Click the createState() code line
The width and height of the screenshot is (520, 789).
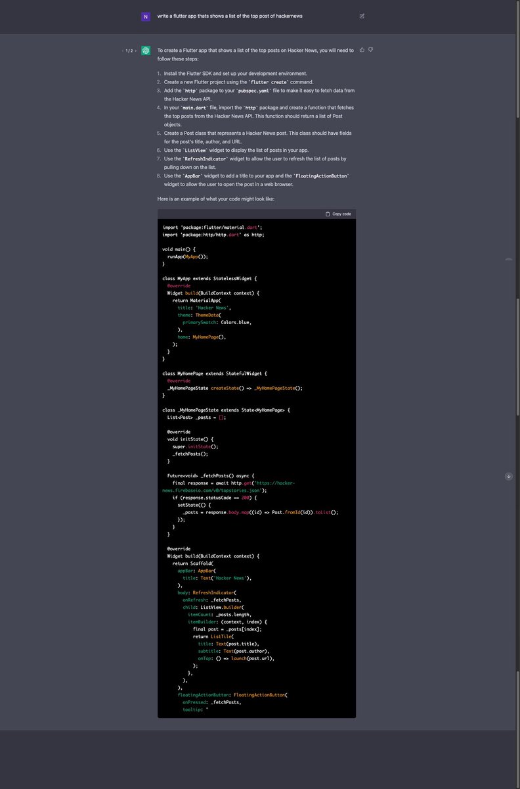(235, 388)
